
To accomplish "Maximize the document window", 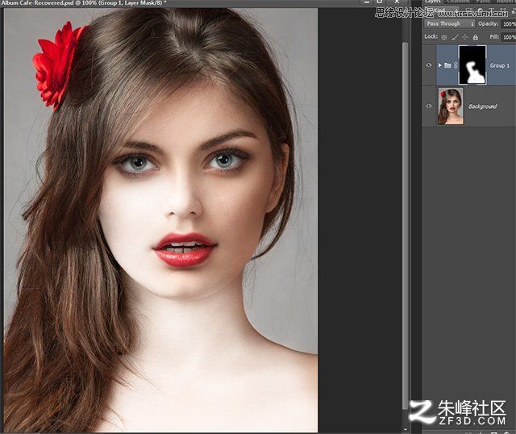I will click(x=380, y=2).
